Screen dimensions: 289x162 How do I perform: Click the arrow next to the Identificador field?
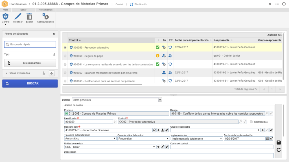(x=115, y=122)
